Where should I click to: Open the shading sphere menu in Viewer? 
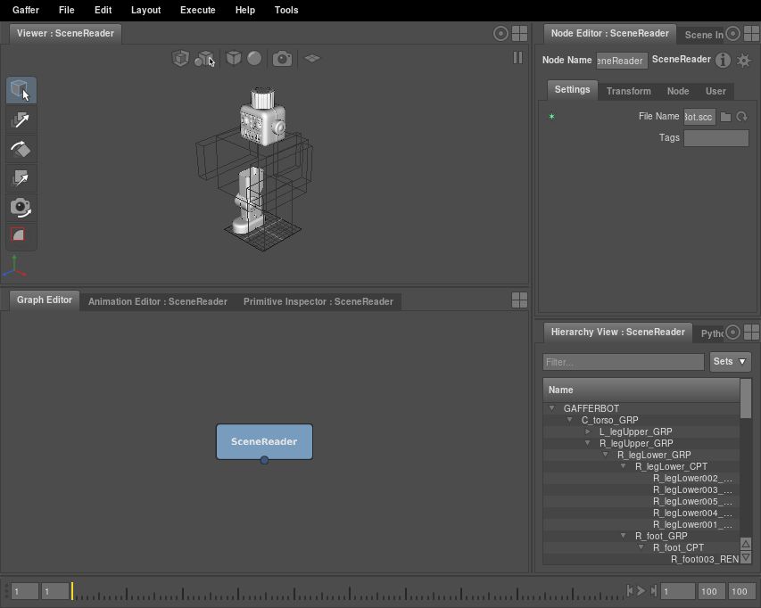click(x=254, y=59)
